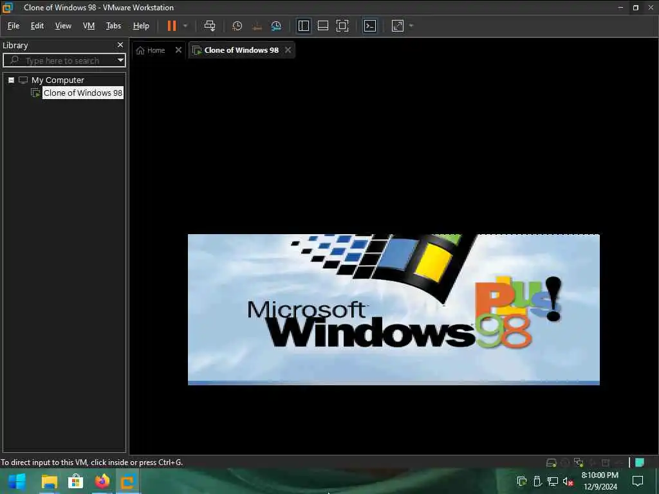Click the network adapter status icon
659x494 pixels.
579,463
